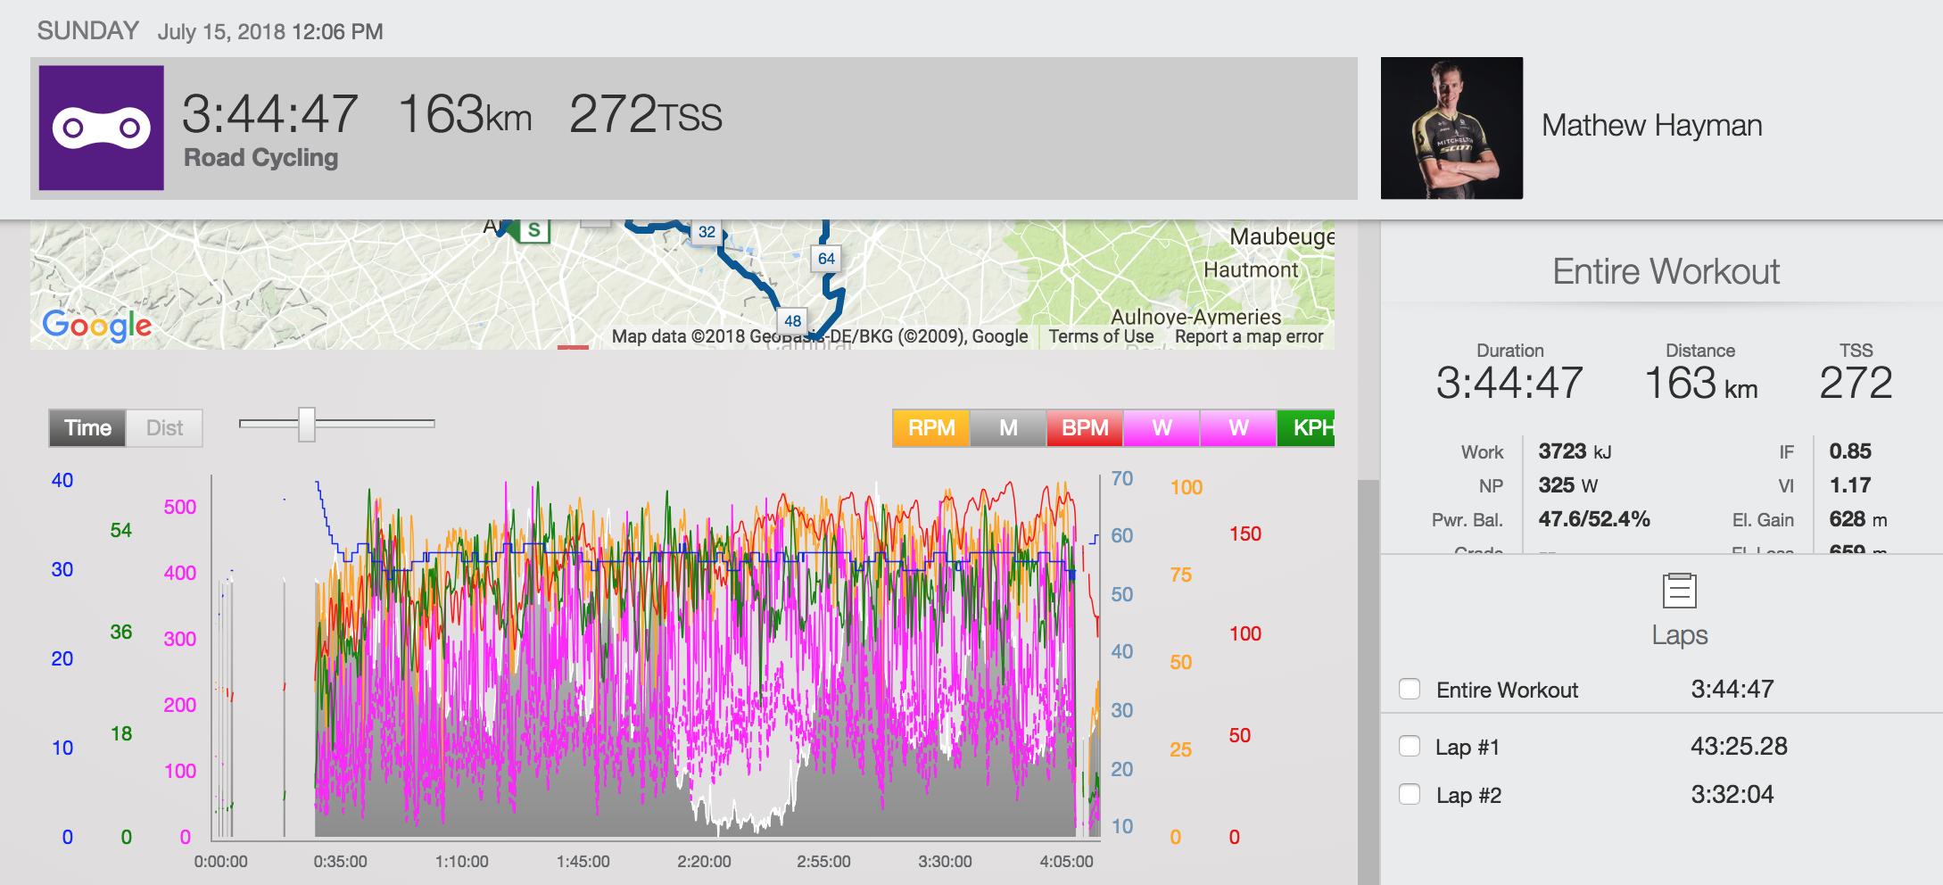The width and height of the screenshot is (1943, 885).
Task: Click the 3723 kJ work value
Action: [1575, 451]
